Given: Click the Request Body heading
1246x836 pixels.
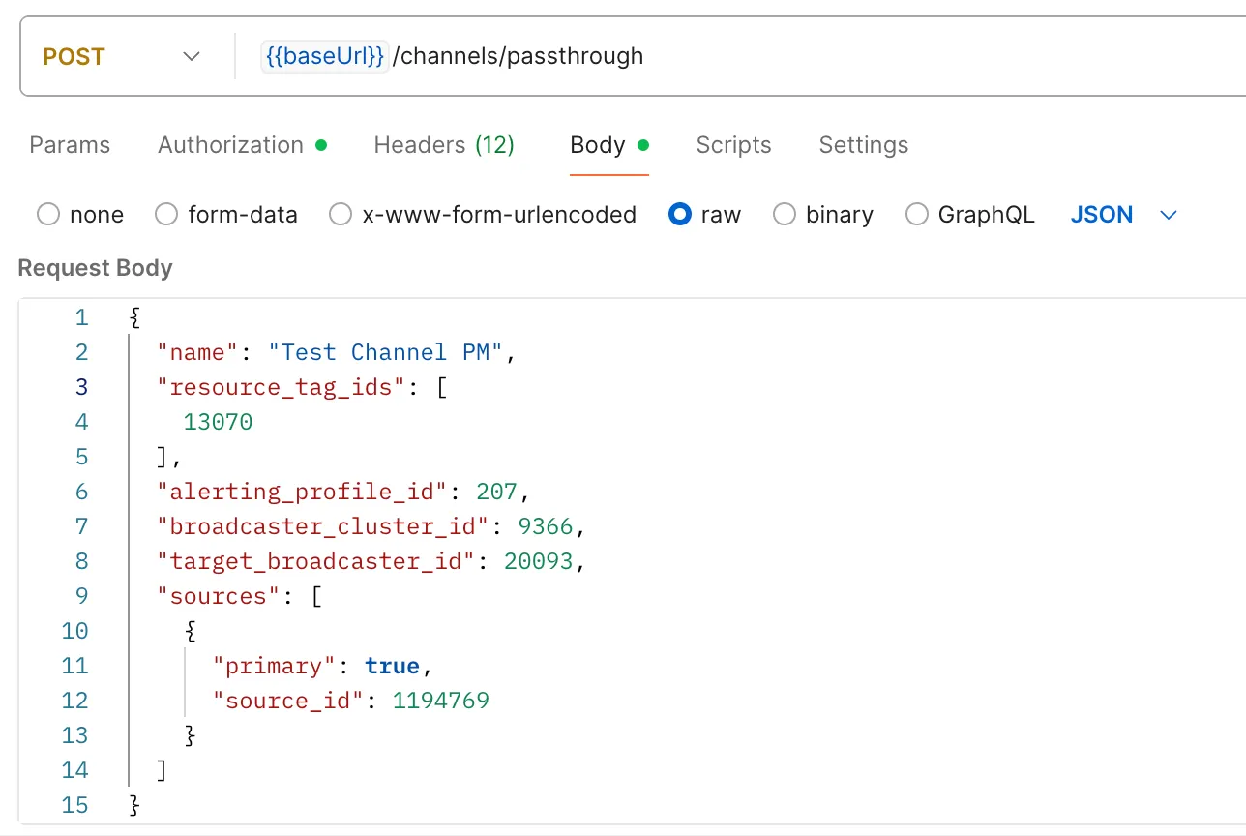Looking at the screenshot, I should click(95, 268).
